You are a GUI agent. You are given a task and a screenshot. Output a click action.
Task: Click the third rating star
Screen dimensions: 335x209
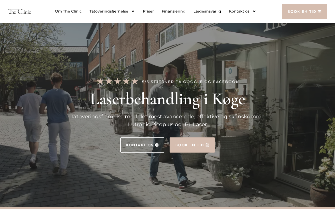point(118,82)
